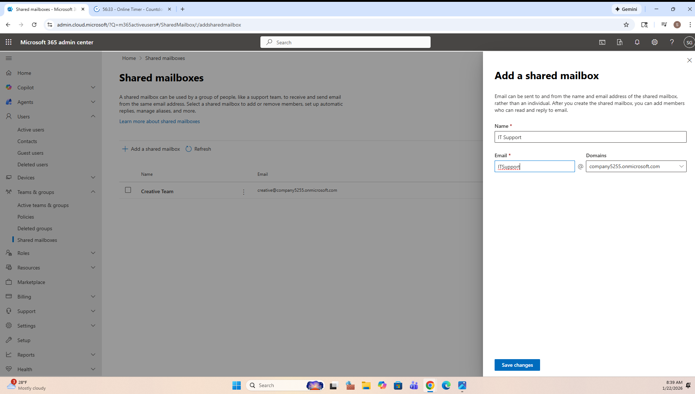Expand the Support nav section
This screenshot has height=394, width=695.
[x=93, y=311]
